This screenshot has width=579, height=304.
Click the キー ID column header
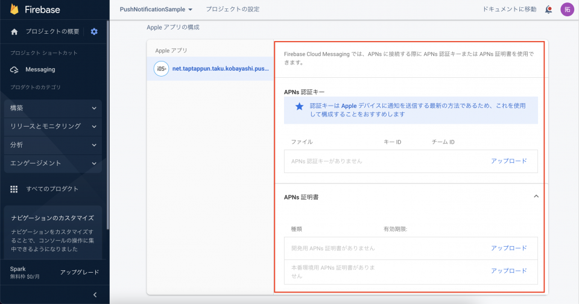(x=393, y=142)
